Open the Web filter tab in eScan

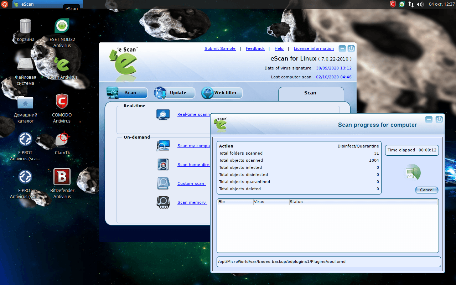[222, 93]
